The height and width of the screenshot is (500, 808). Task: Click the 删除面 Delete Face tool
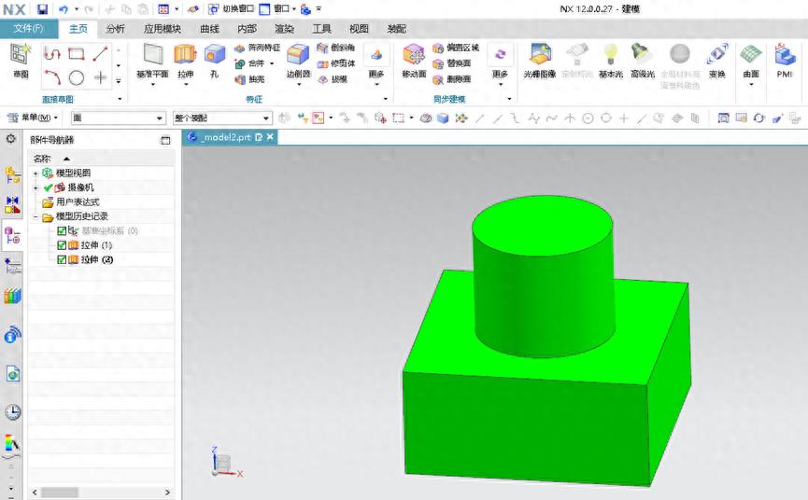451,79
